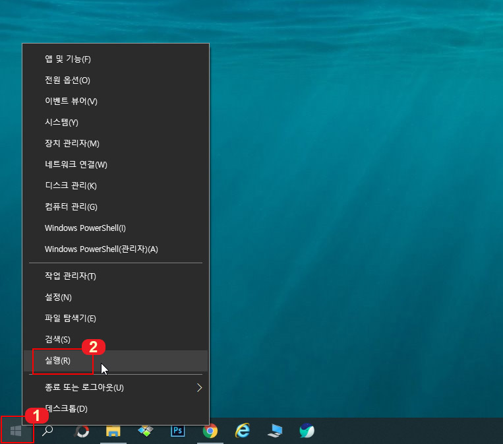Image resolution: width=503 pixels, height=444 pixels.
Task: Open the circular red-white app on taskbar
Action: click(81, 431)
